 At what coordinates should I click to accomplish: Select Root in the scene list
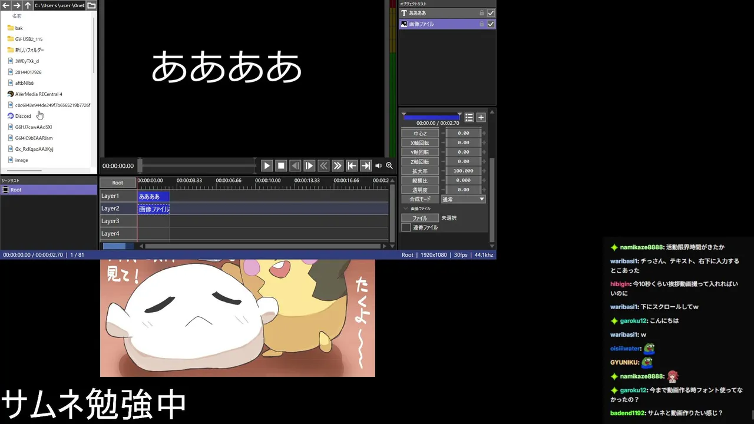click(48, 190)
